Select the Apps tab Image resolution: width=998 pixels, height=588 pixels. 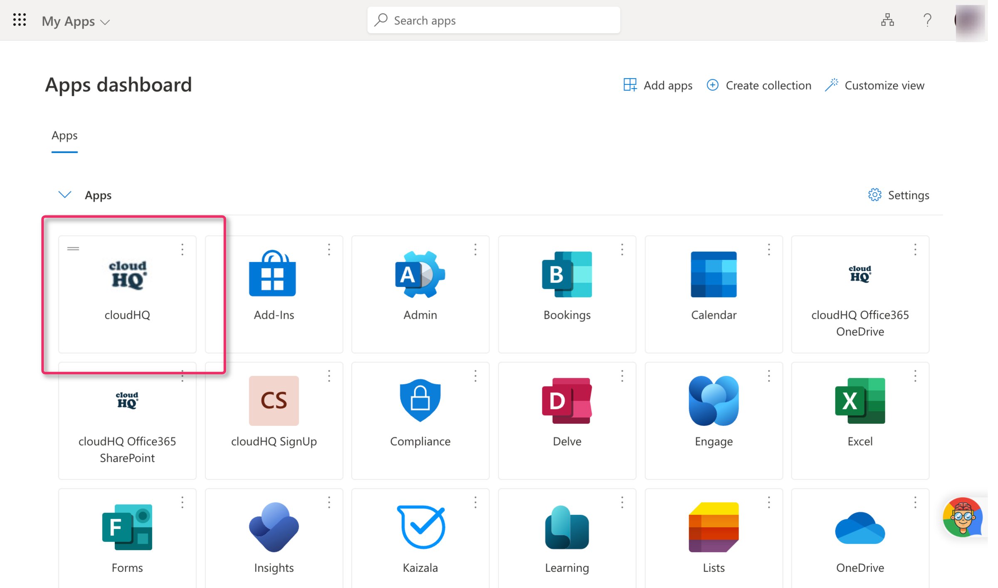click(x=64, y=136)
